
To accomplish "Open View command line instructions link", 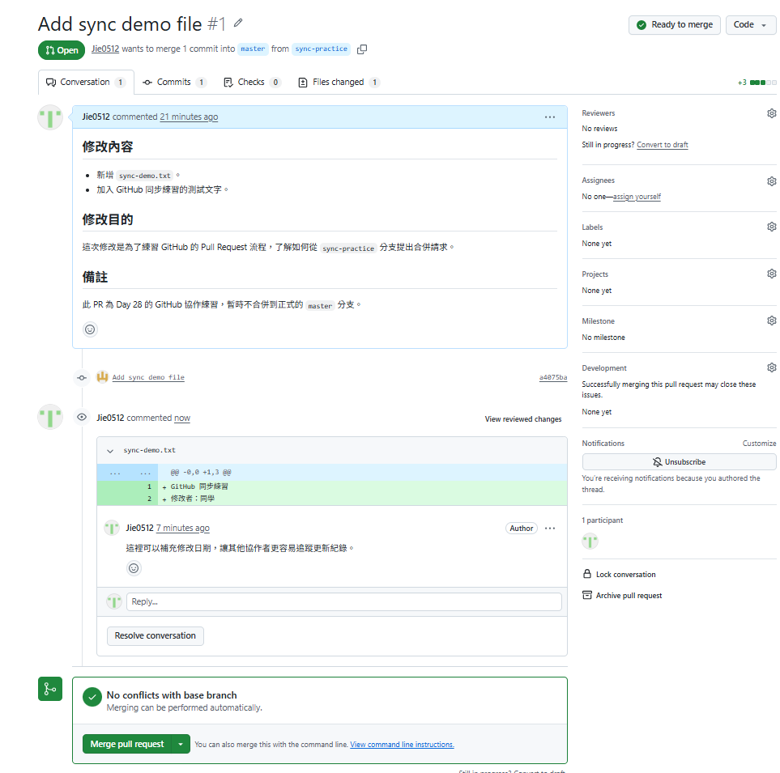I will coord(402,745).
